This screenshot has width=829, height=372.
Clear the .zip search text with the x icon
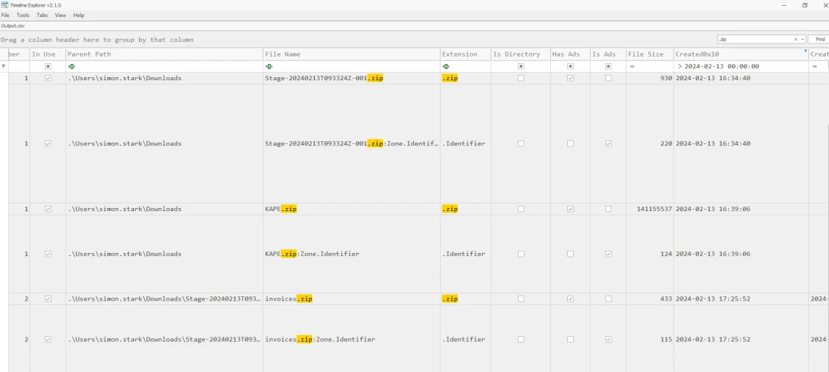point(796,39)
